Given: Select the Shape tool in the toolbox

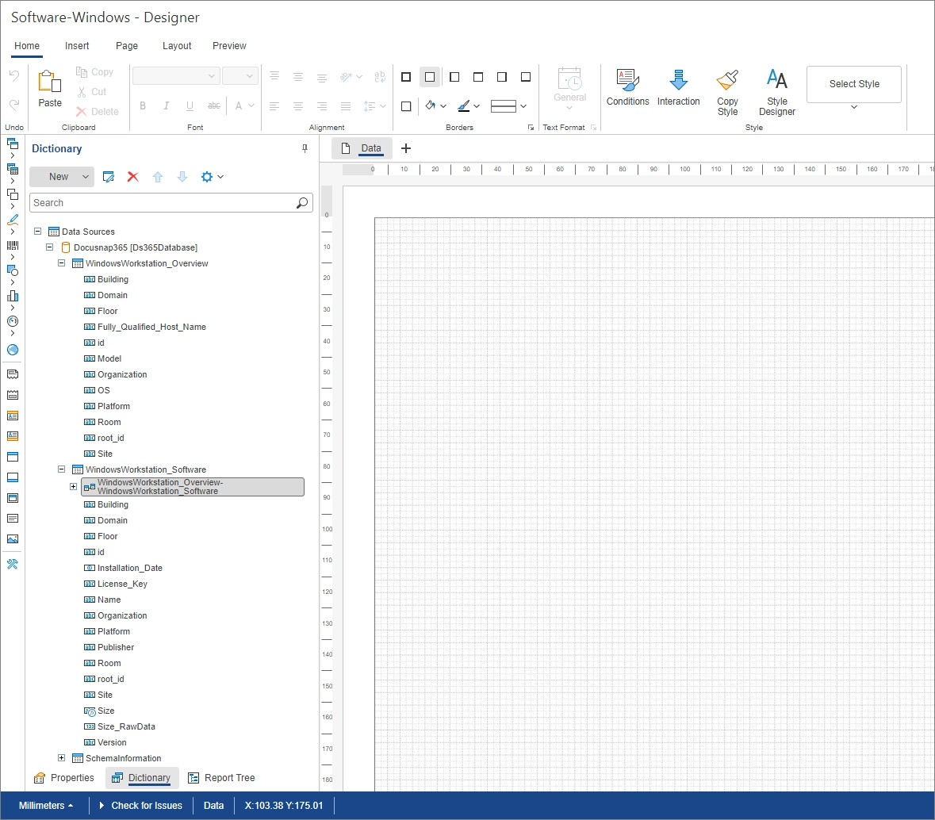Looking at the screenshot, I should point(12,270).
